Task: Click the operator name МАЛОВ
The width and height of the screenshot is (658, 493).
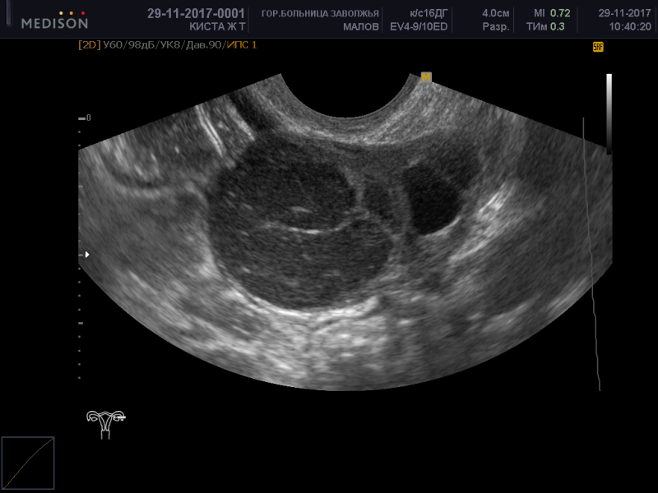Action: click(x=361, y=27)
